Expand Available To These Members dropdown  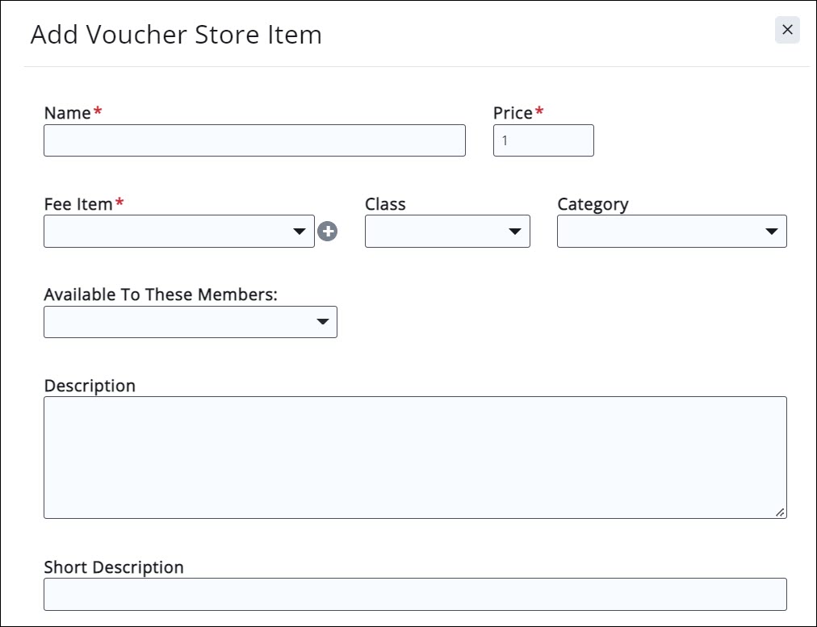pyautogui.click(x=190, y=322)
